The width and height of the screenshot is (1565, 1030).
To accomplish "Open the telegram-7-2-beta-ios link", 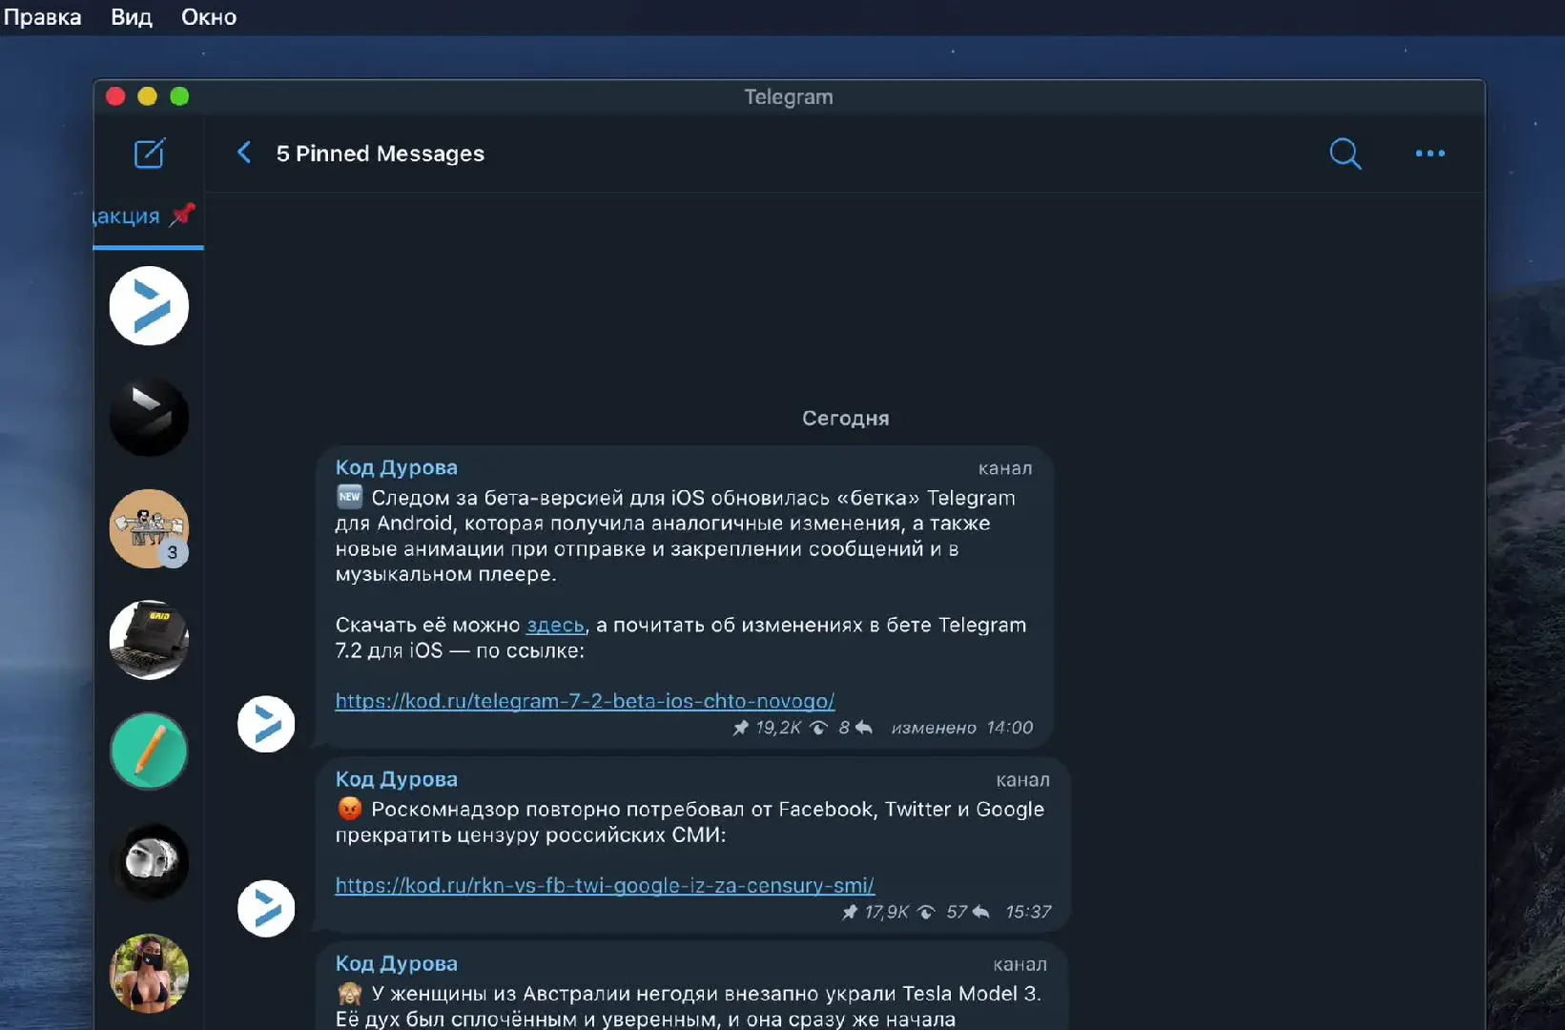I will [x=585, y=701].
